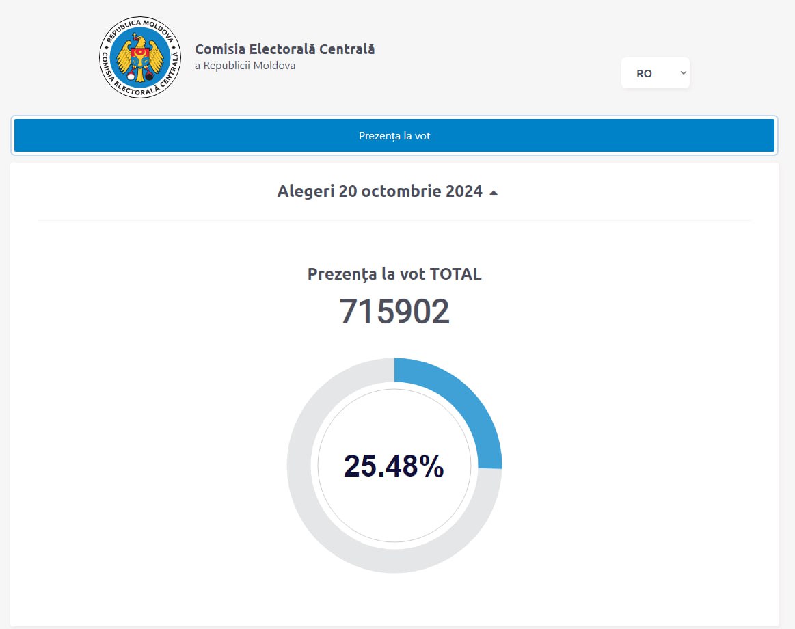
Task: Click the chevron arrow in the RO selector
Action: click(x=683, y=72)
